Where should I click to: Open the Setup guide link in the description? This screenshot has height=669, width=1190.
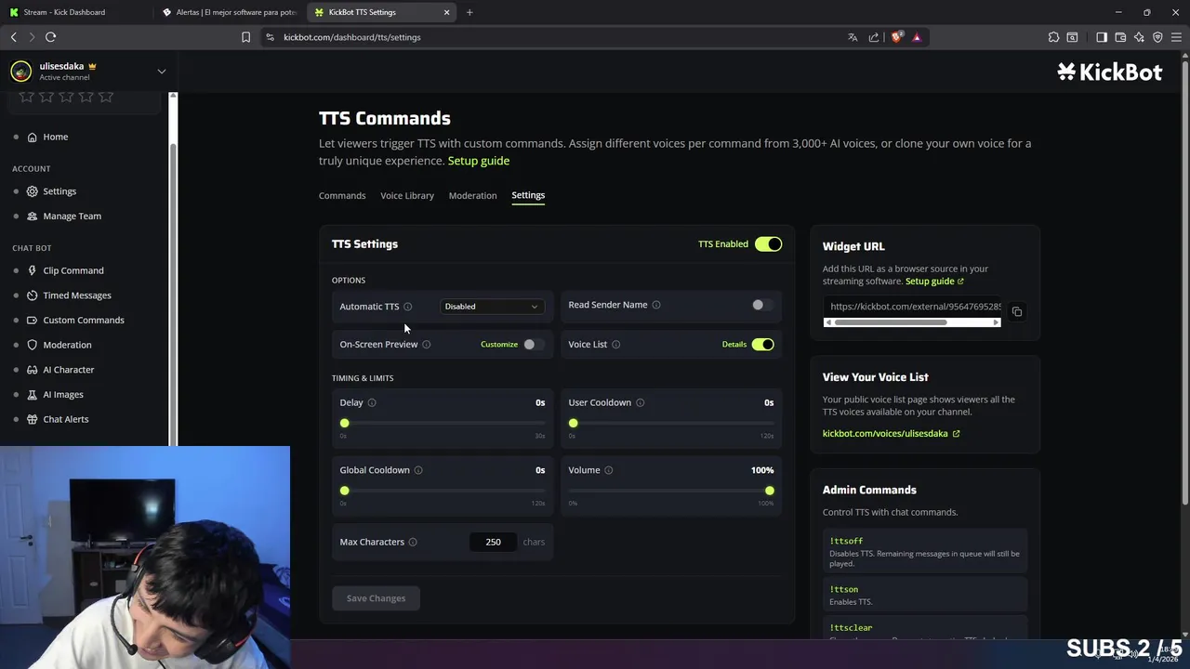click(x=479, y=161)
